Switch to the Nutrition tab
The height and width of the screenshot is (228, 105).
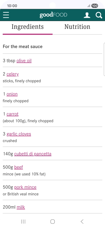pos(77,27)
